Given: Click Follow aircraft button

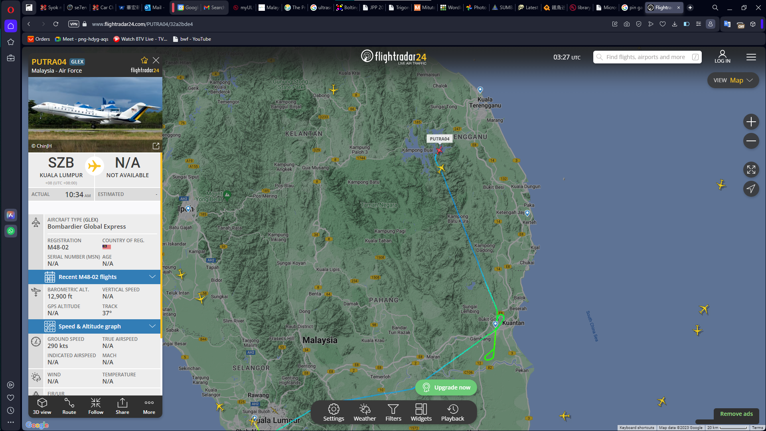Looking at the screenshot, I should [x=96, y=406].
